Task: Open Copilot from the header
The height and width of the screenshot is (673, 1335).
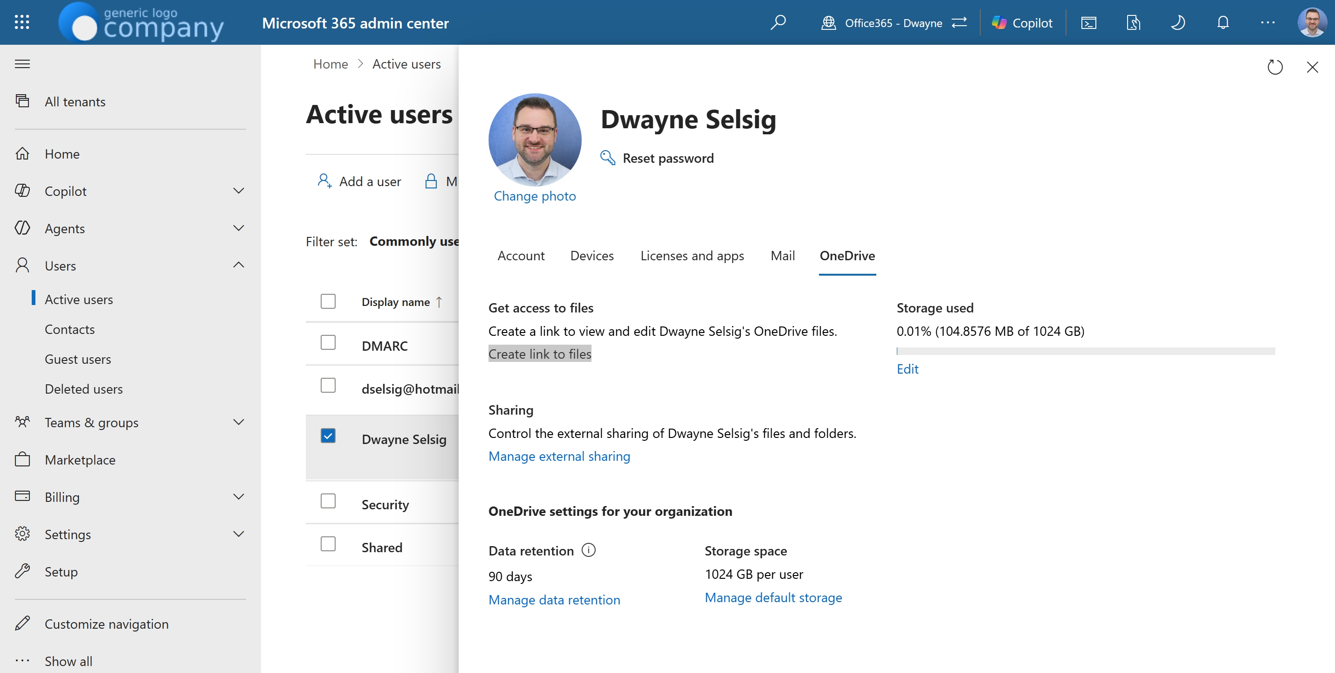Action: tap(1021, 23)
